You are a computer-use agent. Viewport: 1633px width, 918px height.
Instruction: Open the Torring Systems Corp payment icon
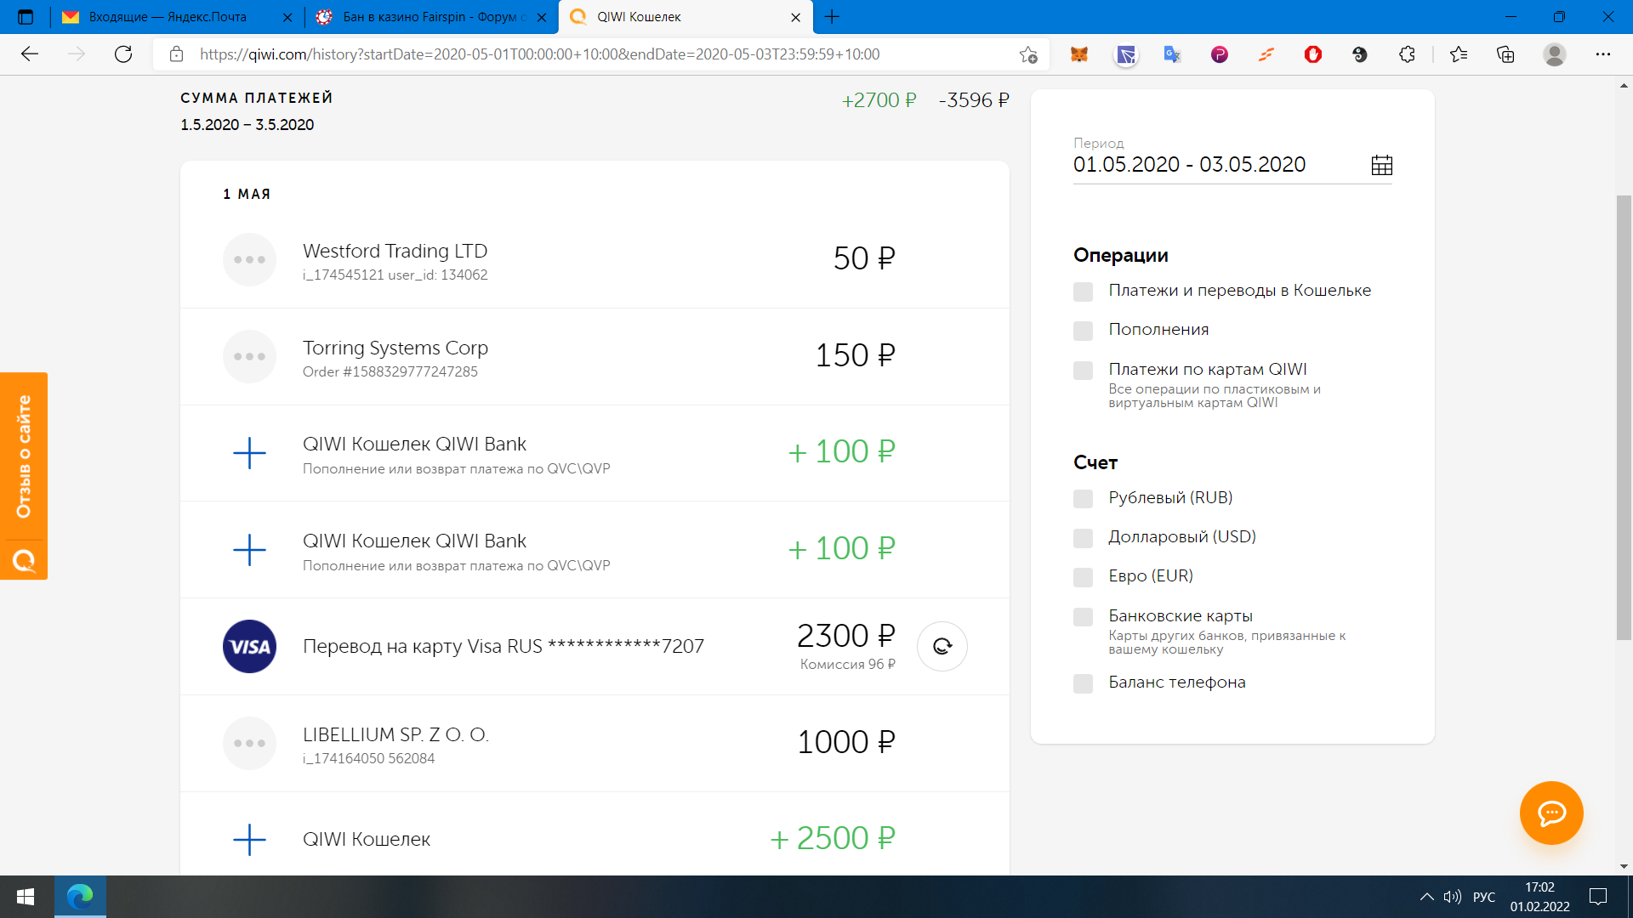coord(249,356)
